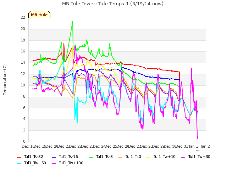Toggle the Tul1_Tw+10 legend entry
The image size is (227, 170).
click(161, 157)
